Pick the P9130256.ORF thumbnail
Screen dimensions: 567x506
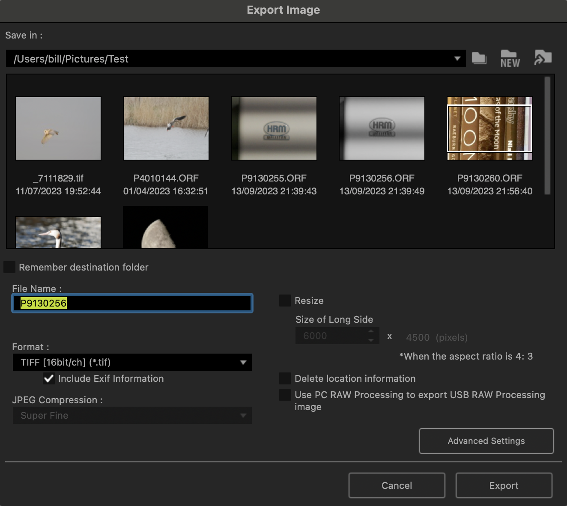pyautogui.click(x=382, y=128)
